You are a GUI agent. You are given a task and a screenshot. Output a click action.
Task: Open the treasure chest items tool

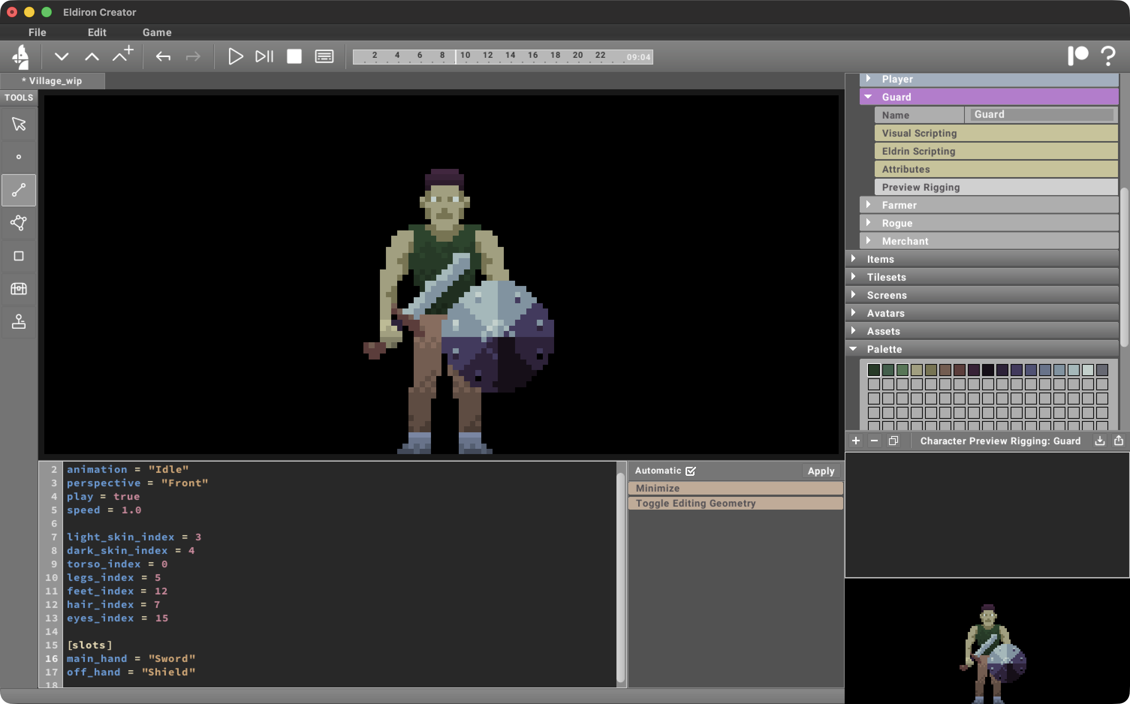tap(19, 289)
